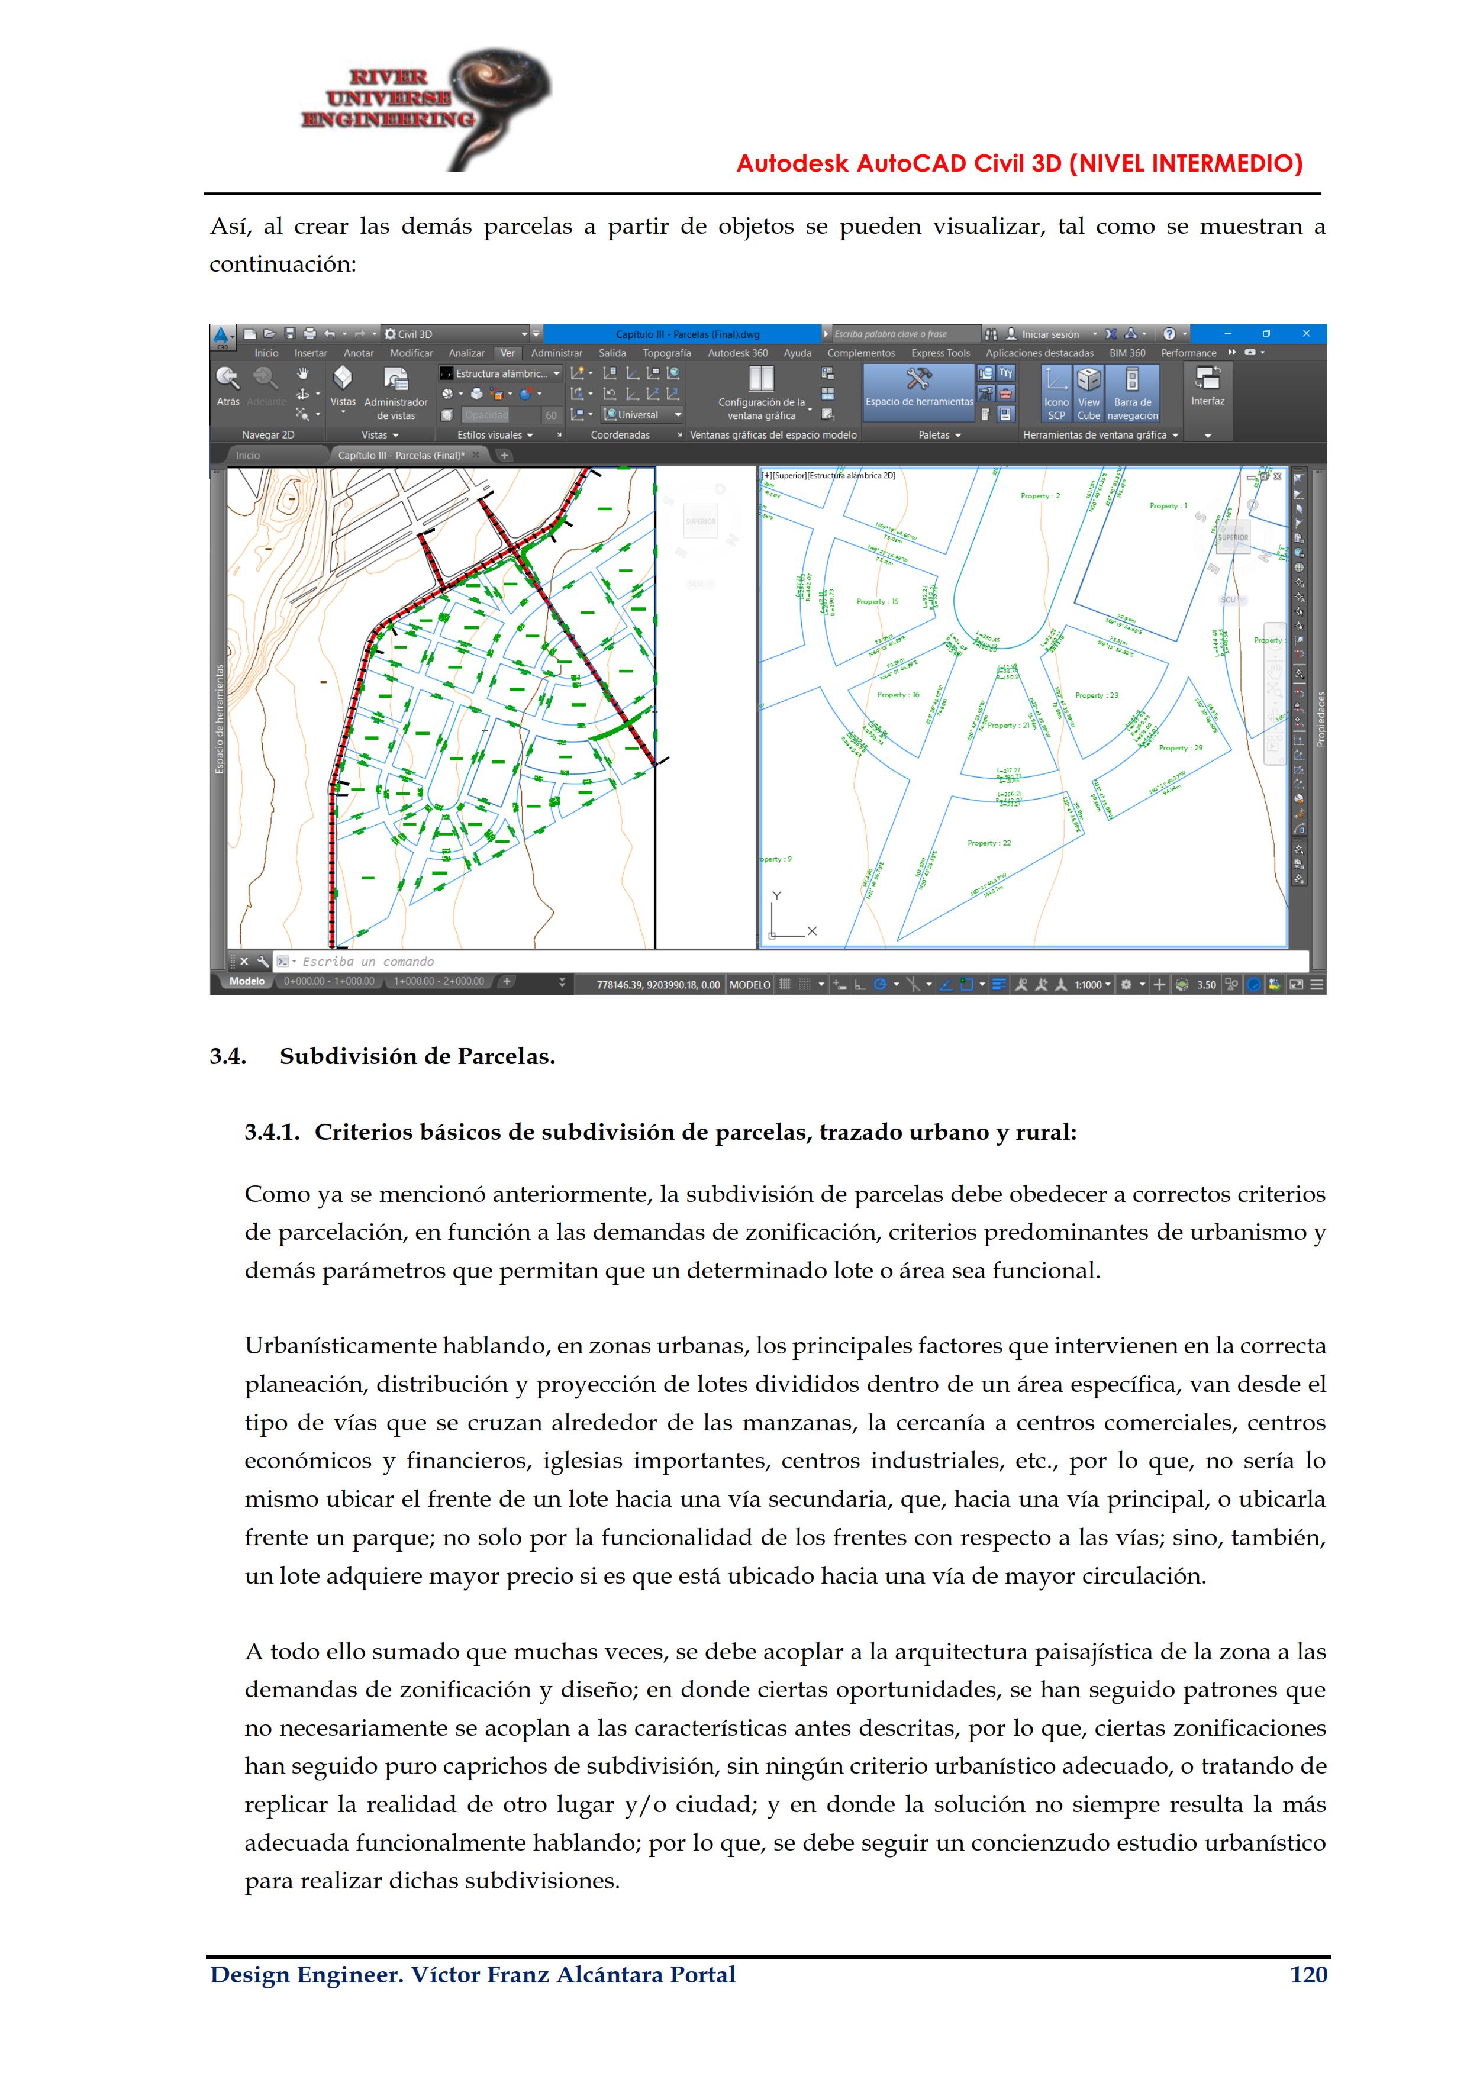Click the print icon in quick access toolbar
The height and width of the screenshot is (2076, 1467).
point(309,334)
